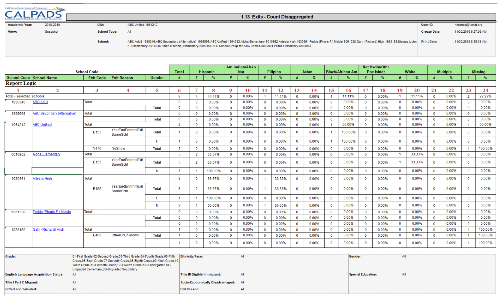Select the 22.22% Missing total cell

pos(485,96)
